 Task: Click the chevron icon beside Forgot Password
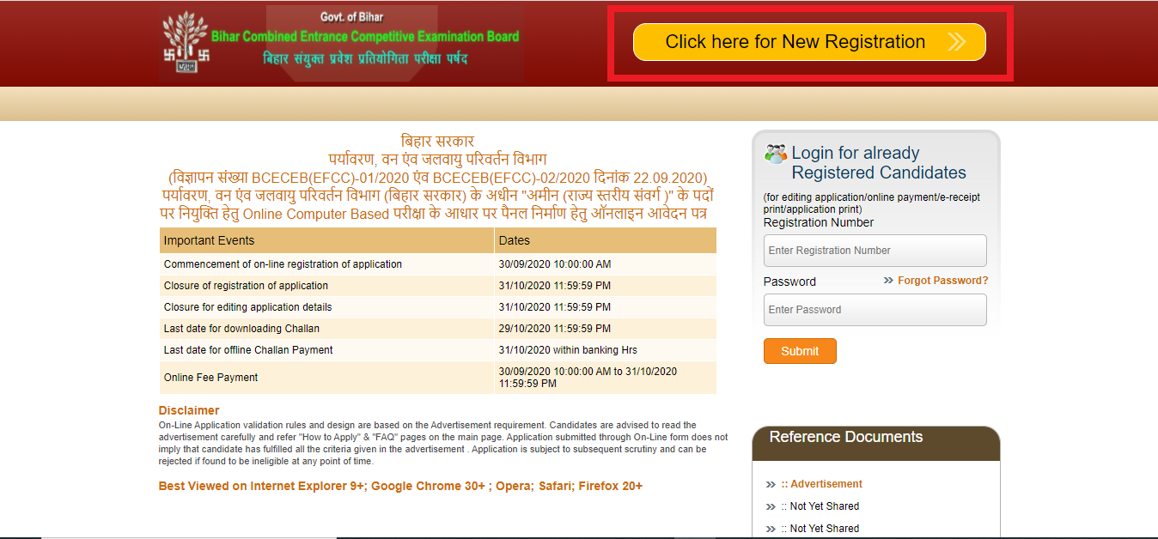point(888,281)
